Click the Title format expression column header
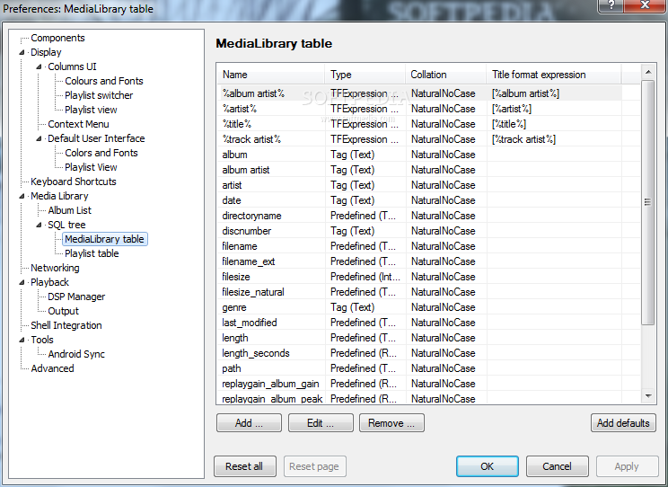The width and height of the screenshot is (668, 487). tap(554, 75)
